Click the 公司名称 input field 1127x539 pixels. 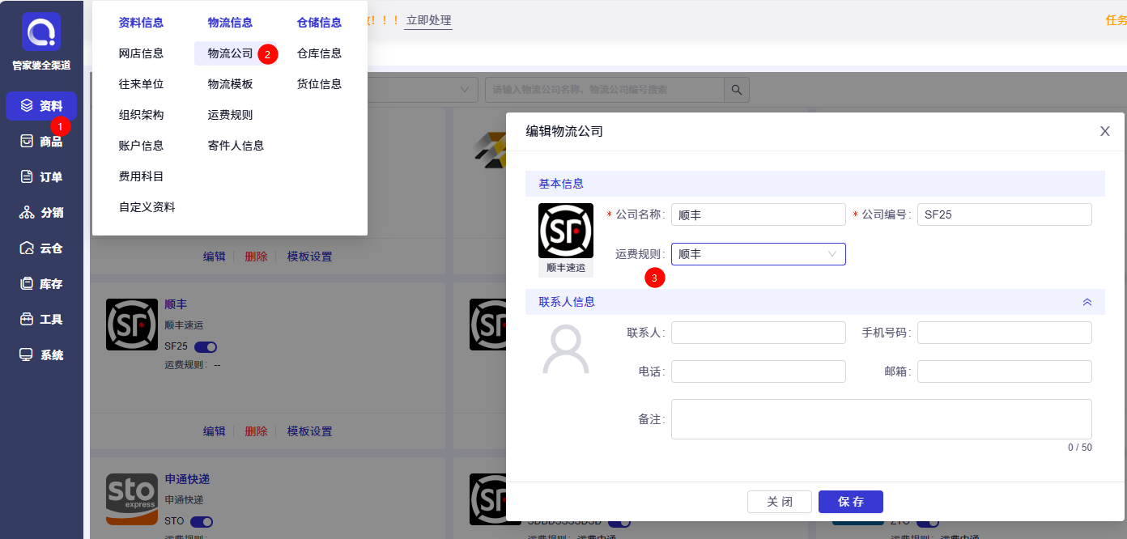tap(759, 214)
